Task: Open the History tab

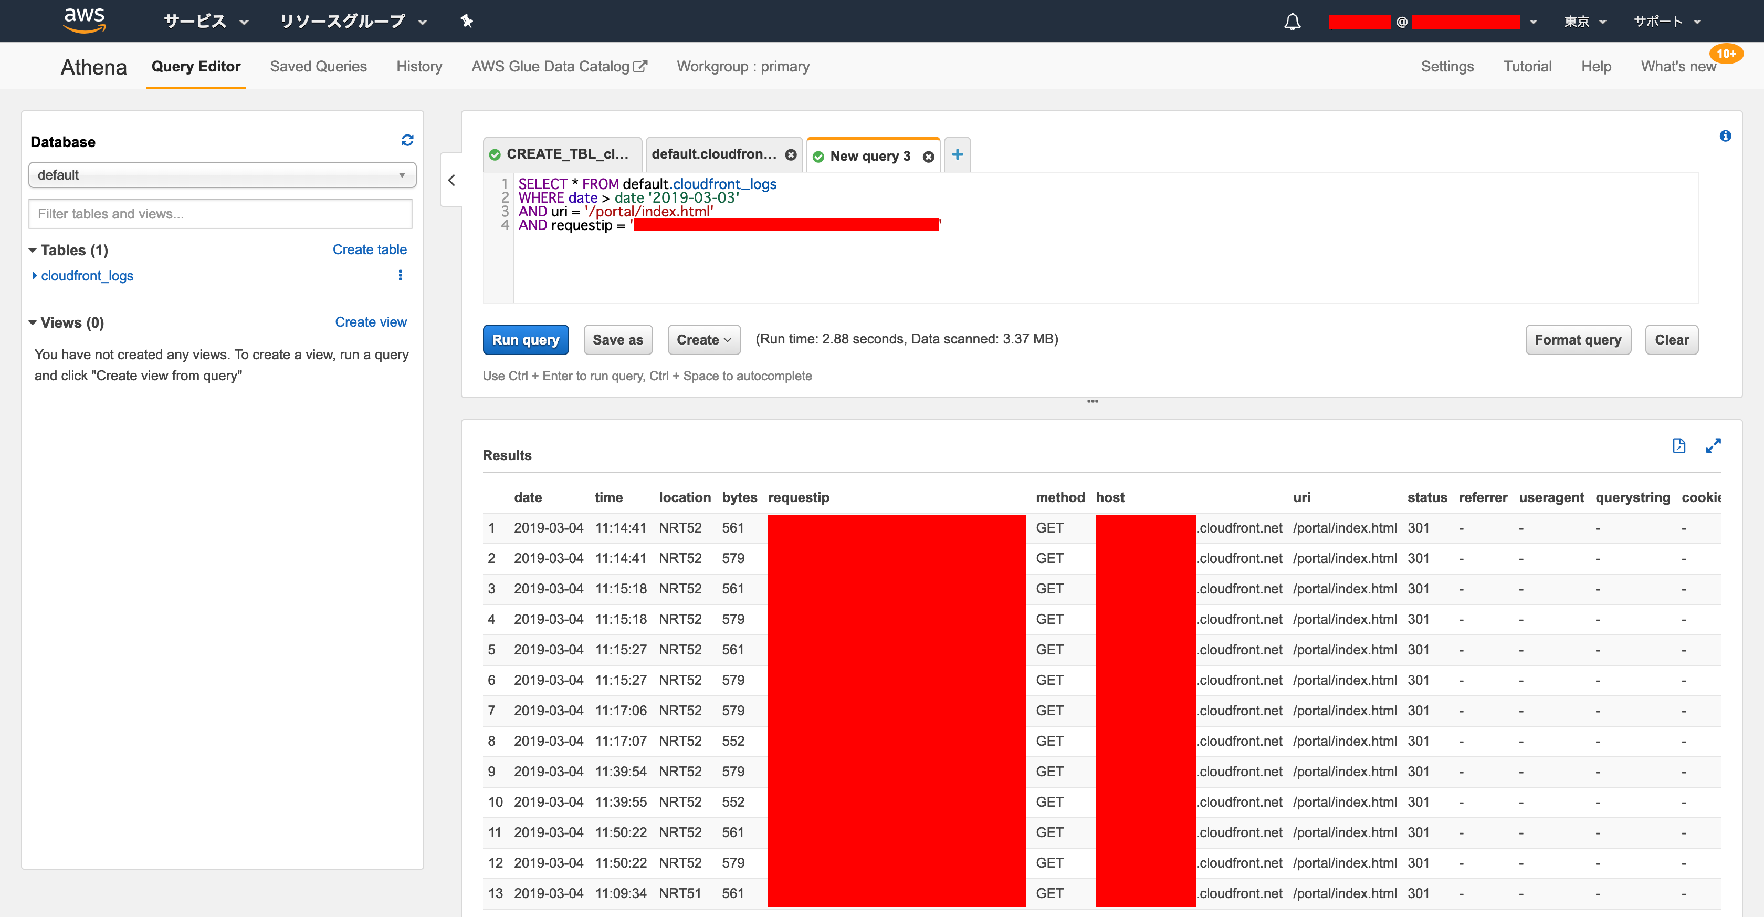Action: pos(418,66)
